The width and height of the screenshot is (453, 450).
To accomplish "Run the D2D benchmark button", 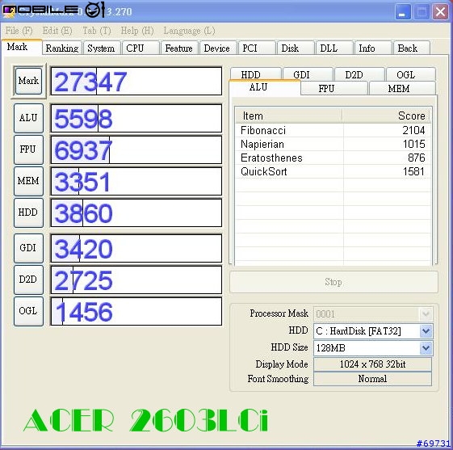I will coord(28,280).
